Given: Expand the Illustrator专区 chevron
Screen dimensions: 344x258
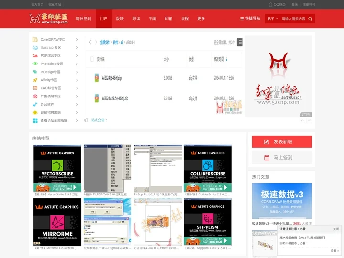Looking at the screenshot, I should tap(77, 48).
